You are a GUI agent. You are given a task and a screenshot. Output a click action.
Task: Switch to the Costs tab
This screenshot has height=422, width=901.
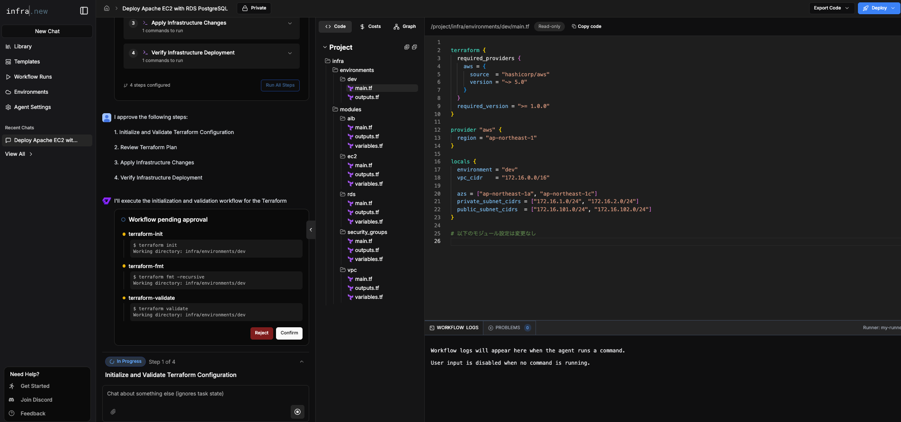[x=370, y=27]
